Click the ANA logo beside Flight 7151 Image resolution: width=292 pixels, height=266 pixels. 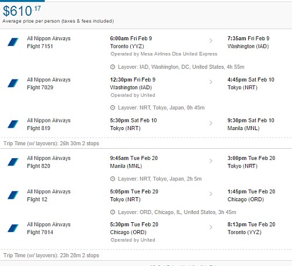point(13,42)
